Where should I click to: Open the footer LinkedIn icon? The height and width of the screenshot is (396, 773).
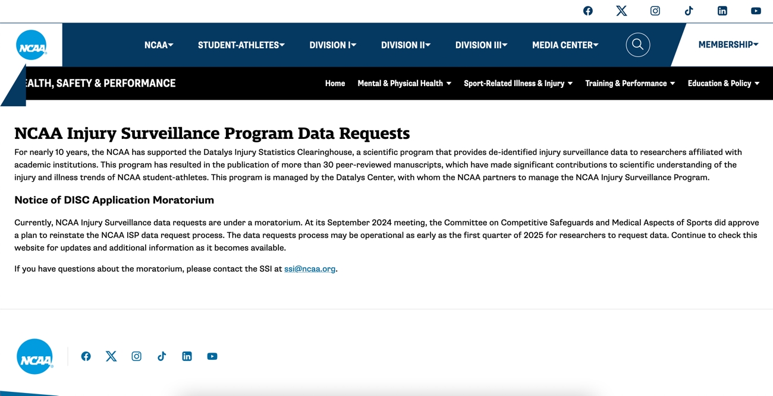[x=187, y=356]
